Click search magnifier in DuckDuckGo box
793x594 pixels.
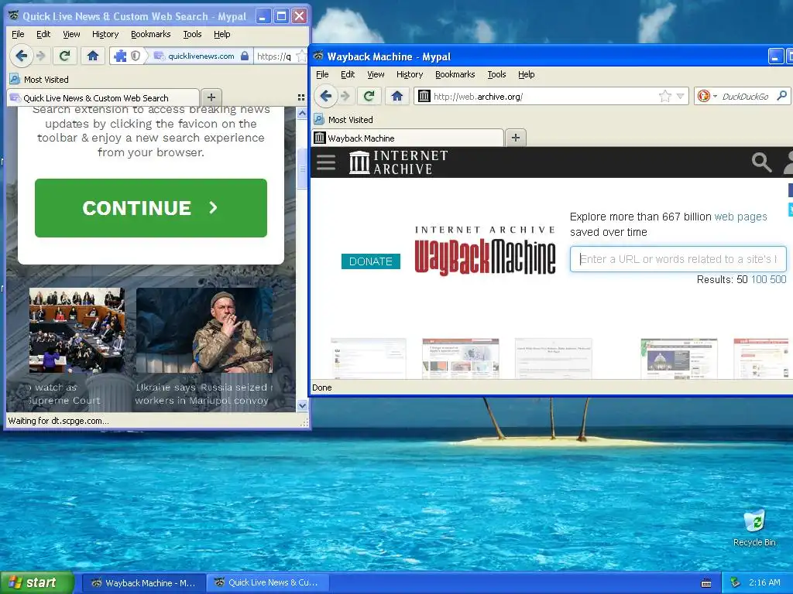click(782, 95)
